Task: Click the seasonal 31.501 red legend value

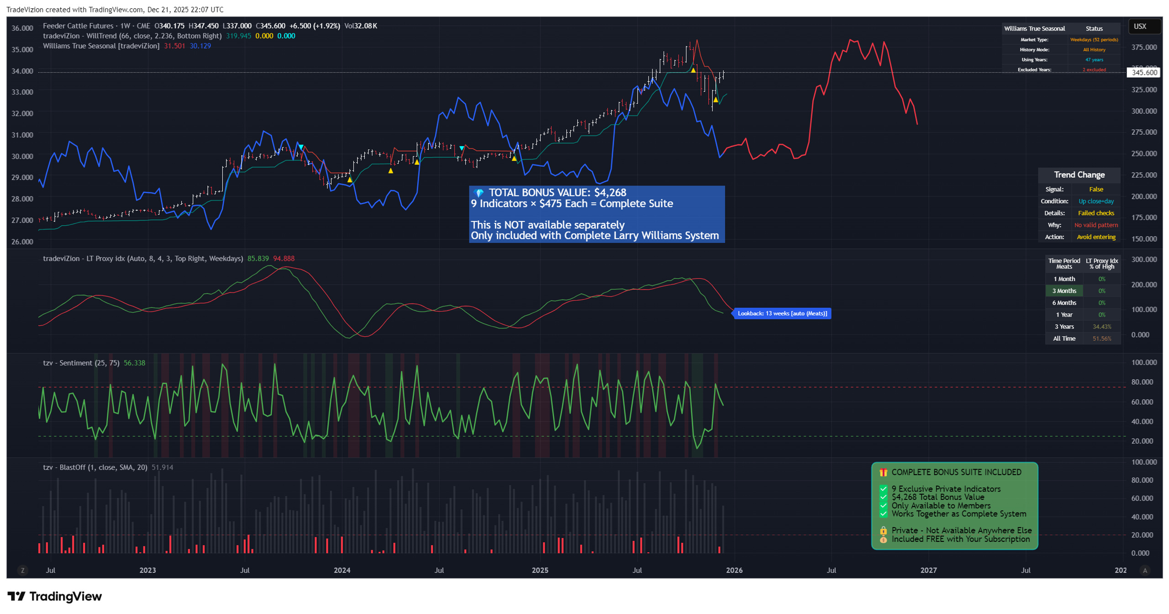Action: (174, 46)
